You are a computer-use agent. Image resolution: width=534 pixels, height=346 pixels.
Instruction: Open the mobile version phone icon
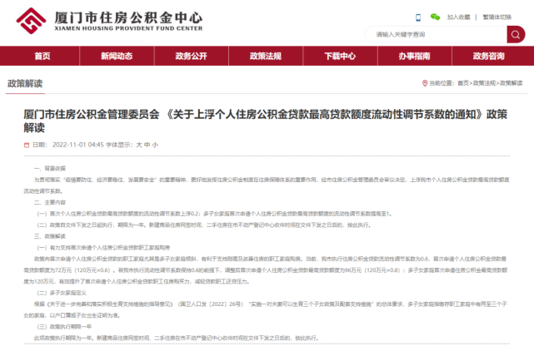point(418,17)
